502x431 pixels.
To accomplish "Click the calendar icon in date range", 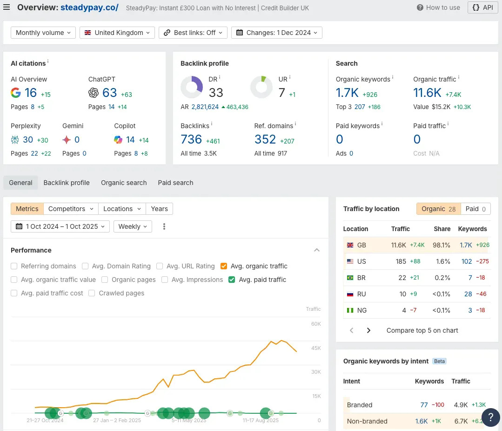I will [19, 226].
